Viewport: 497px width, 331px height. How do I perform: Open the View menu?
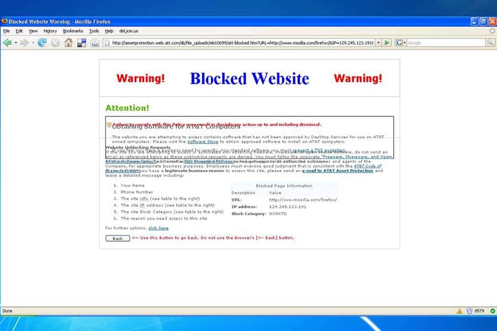33,31
